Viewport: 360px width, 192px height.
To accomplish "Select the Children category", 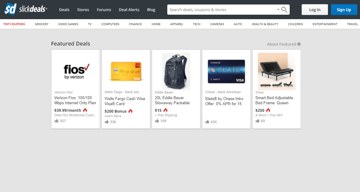I will pos(295,24).
